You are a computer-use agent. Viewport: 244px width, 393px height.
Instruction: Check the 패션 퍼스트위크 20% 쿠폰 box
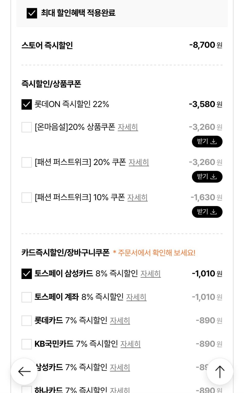click(x=27, y=162)
